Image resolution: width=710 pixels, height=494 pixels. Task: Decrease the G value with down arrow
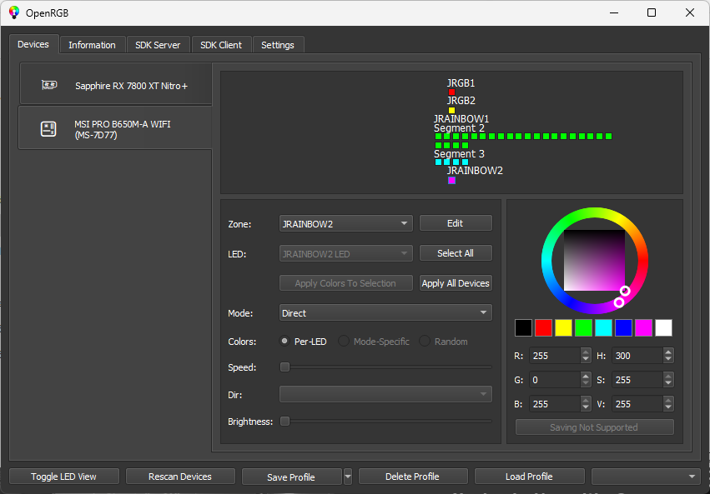(x=586, y=384)
